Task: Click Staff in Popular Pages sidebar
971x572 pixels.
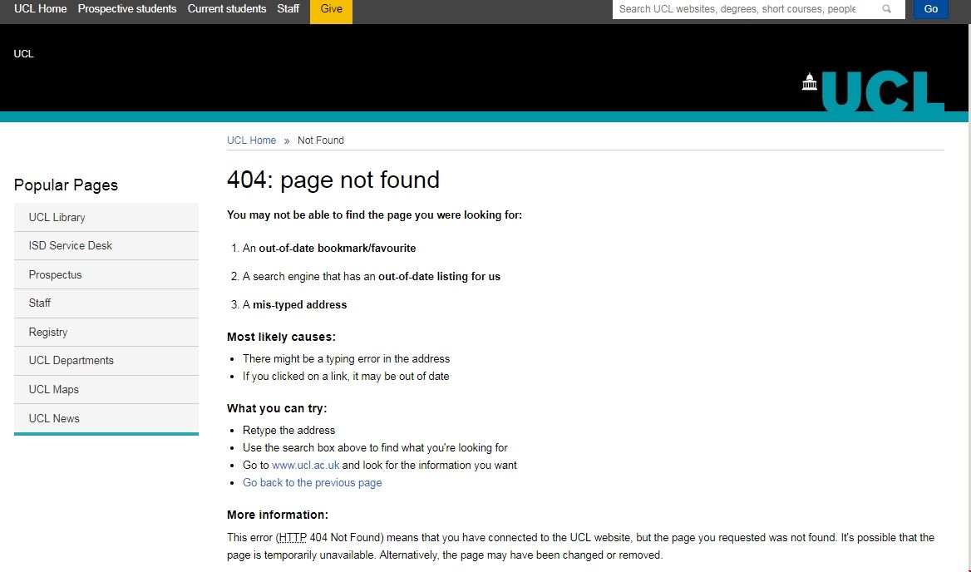Action: 40,303
